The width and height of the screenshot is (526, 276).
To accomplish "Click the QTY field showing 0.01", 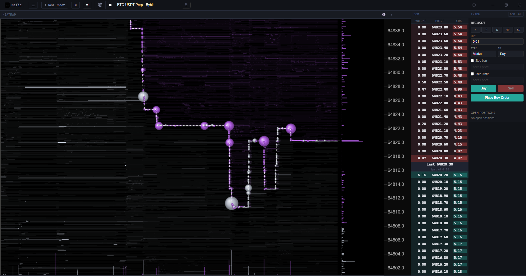I will coord(497,42).
